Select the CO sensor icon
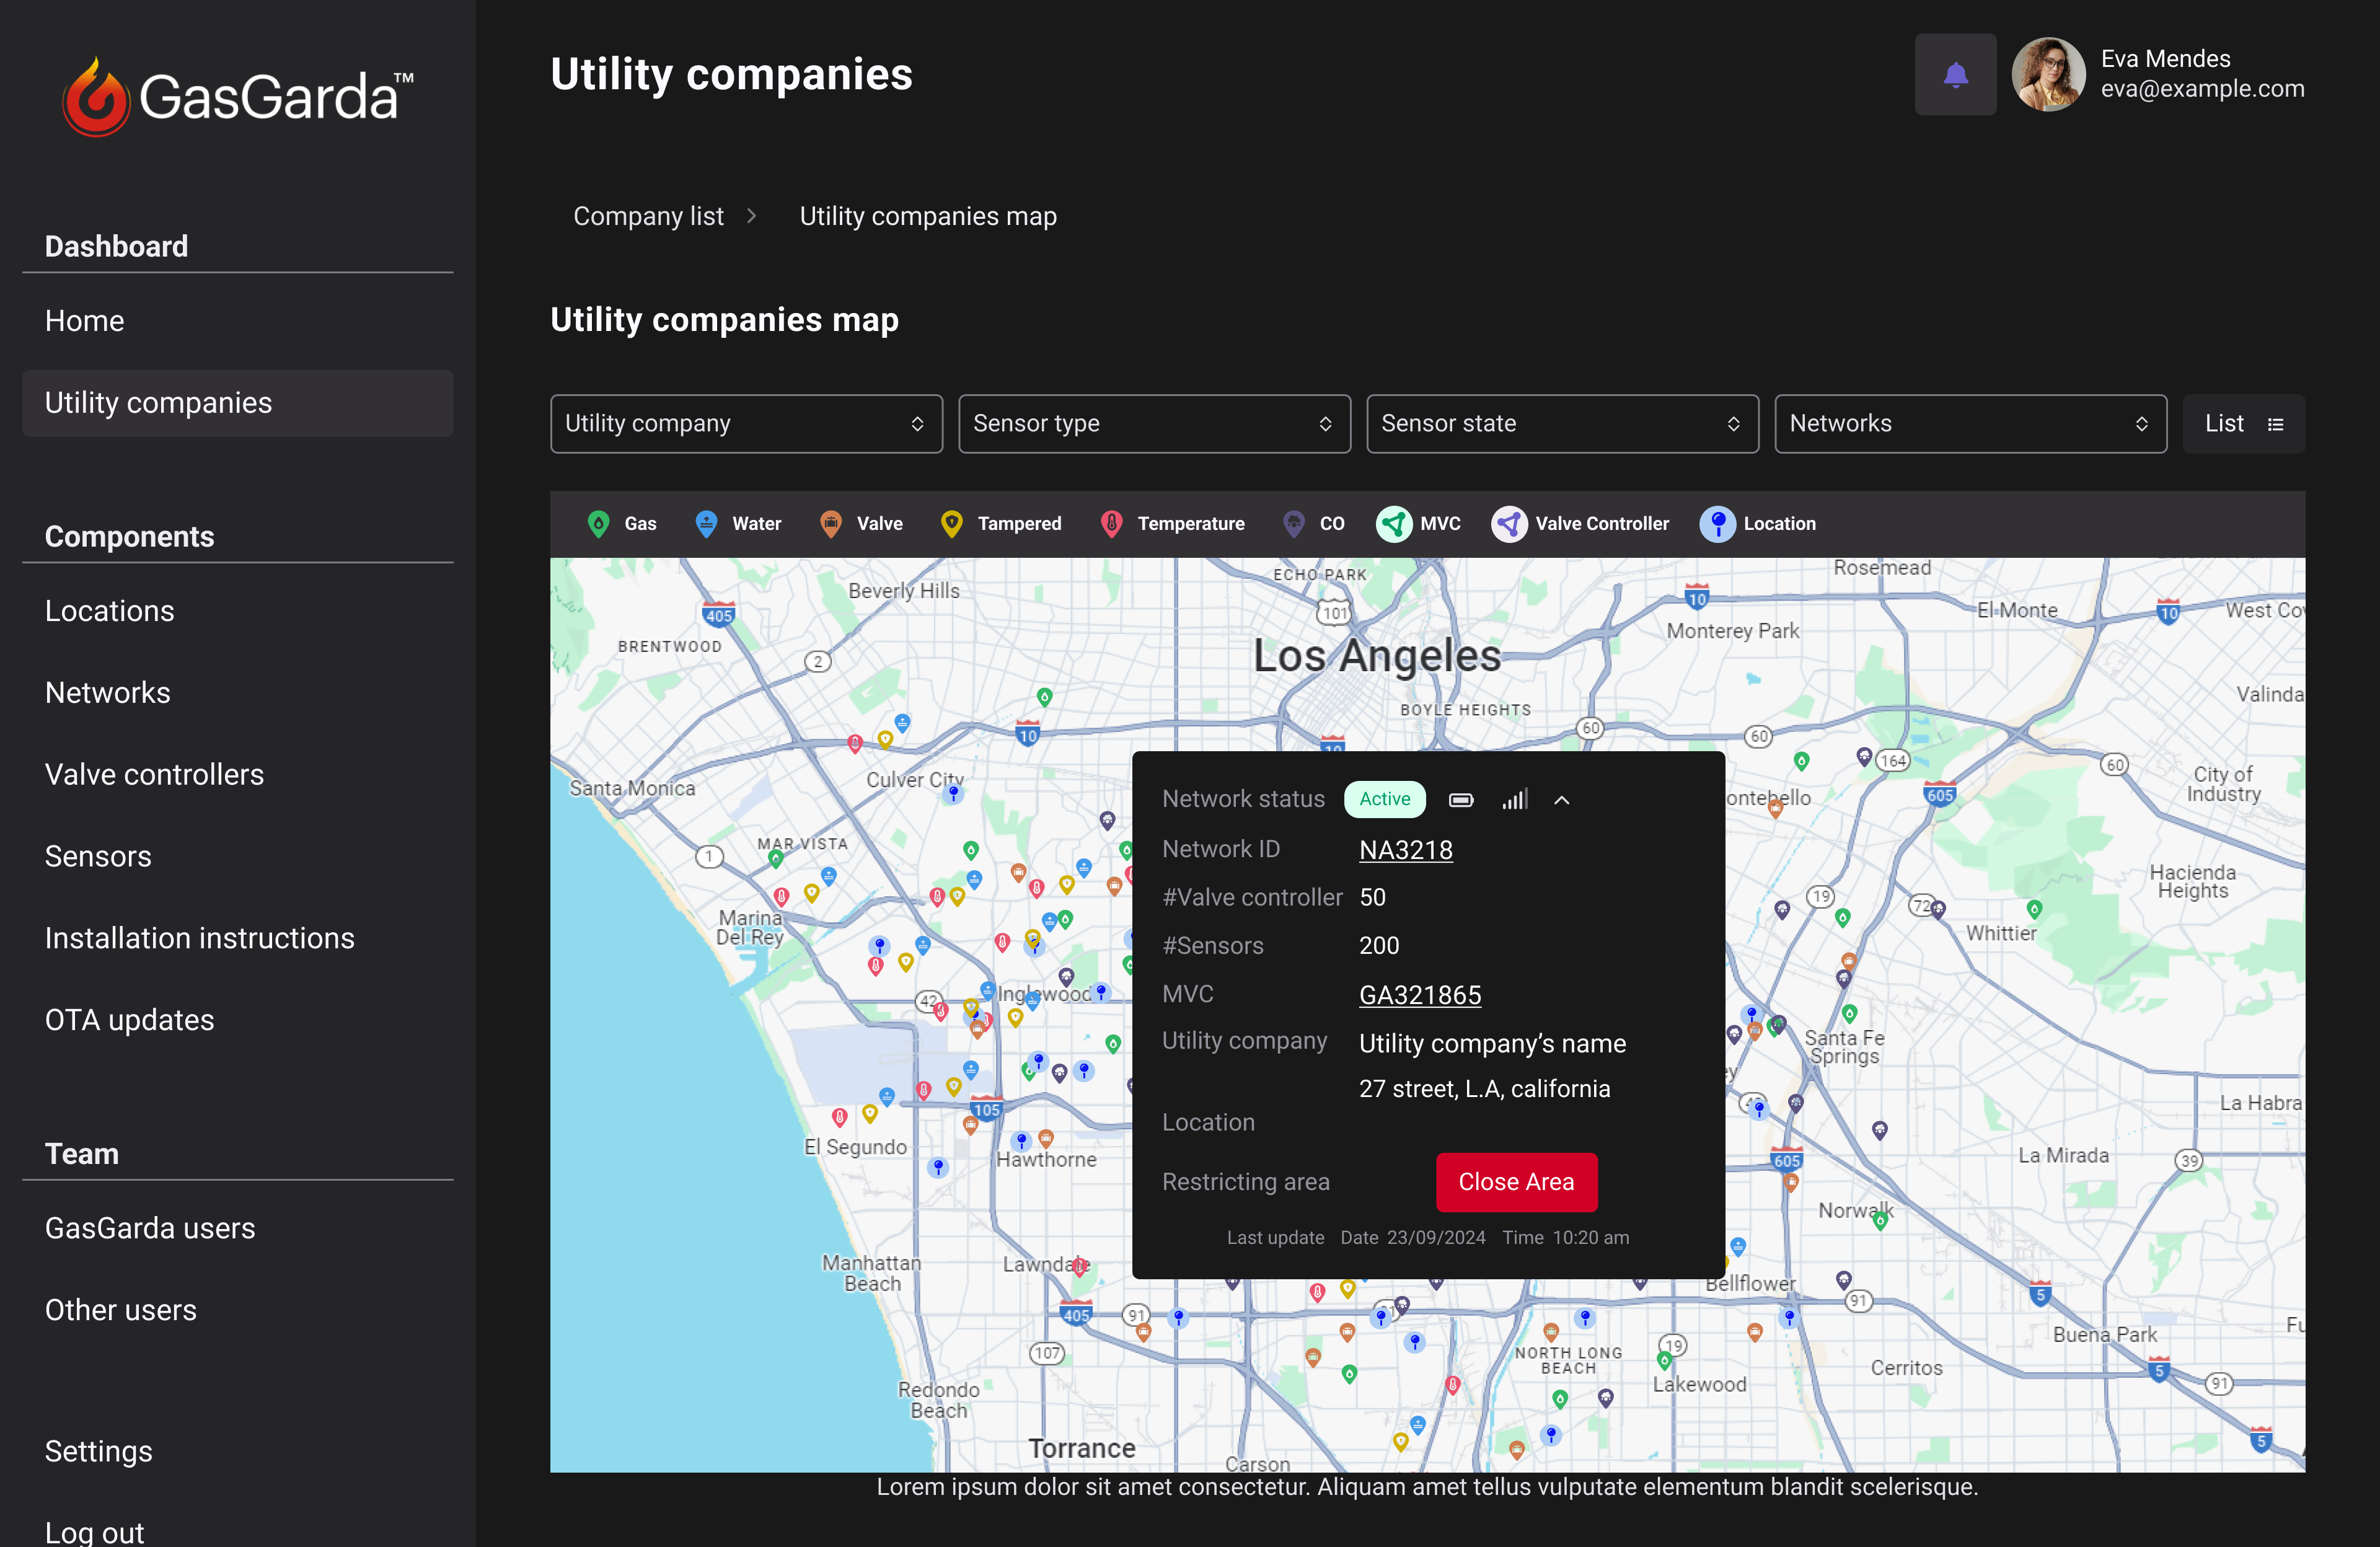Viewport: 2380px width, 1547px height. 1295,523
